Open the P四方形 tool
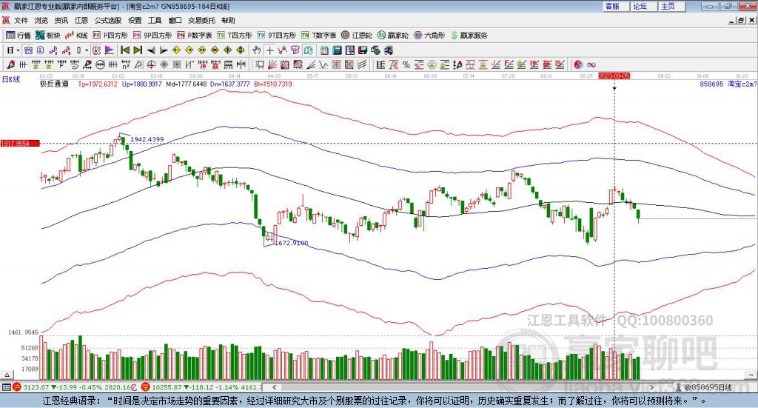Viewport: 758px width, 408px height. click(x=110, y=36)
